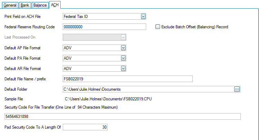Toggle Exclude Batch Offset (Balancing) Record checkbox

point(158,27)
